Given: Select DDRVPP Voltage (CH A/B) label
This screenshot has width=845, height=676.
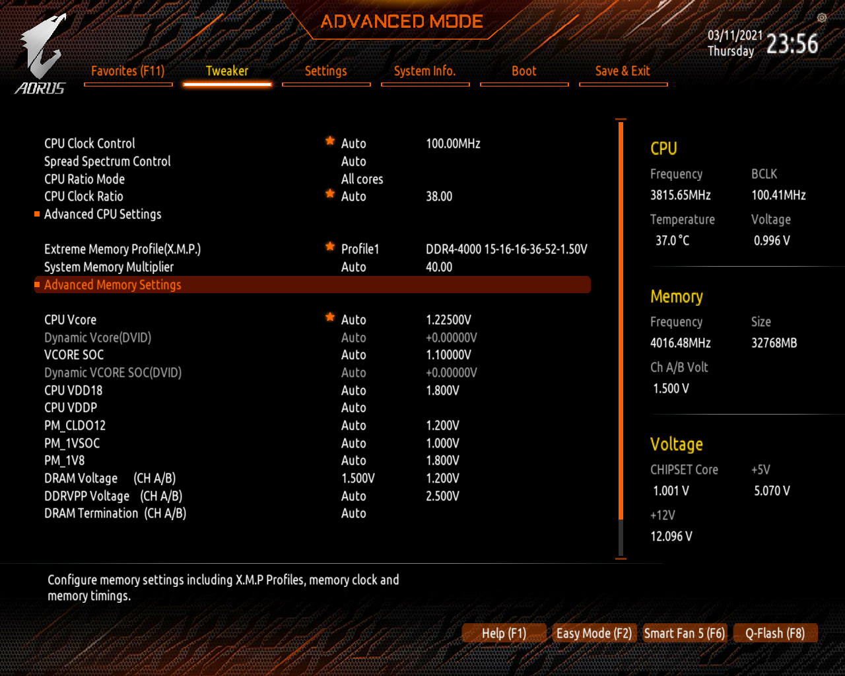Looking at the screenshot, I should pyautogui.click(x=114, y=496).
